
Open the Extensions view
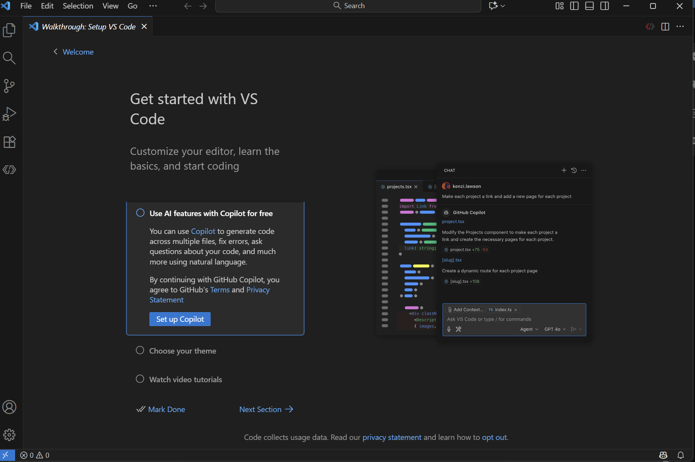tap(9, 142)
